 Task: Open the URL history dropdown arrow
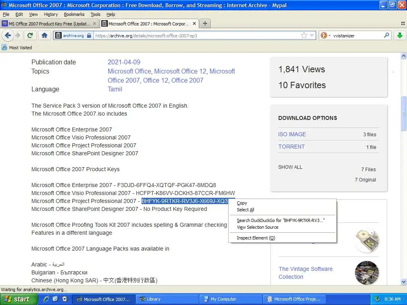(312, 35)
